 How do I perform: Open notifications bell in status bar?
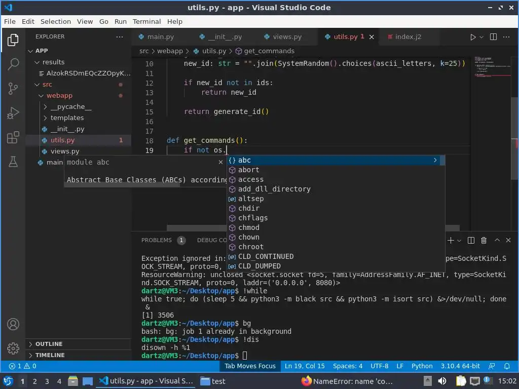pos(507,366)
